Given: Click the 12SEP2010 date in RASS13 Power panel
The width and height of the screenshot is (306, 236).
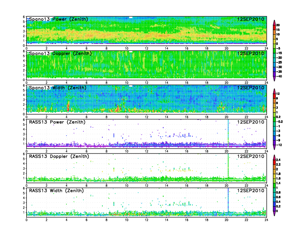Looking at the screenshot, I should 251,122.
